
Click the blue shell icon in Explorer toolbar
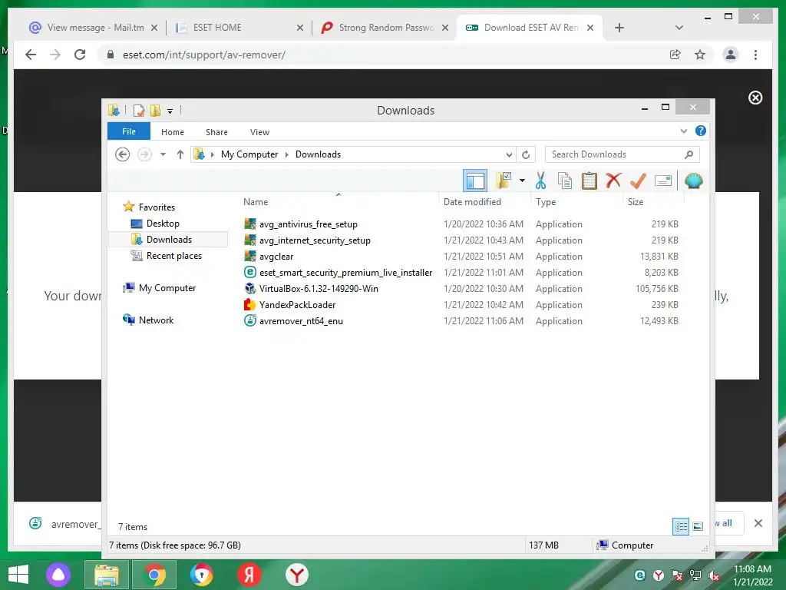[x=693, y=181]
